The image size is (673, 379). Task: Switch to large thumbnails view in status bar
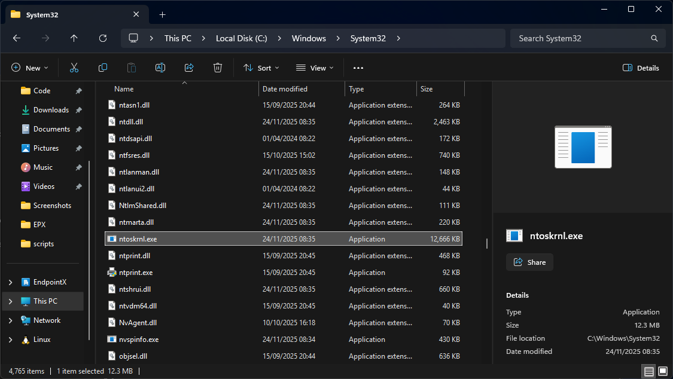tap(663, 371)
